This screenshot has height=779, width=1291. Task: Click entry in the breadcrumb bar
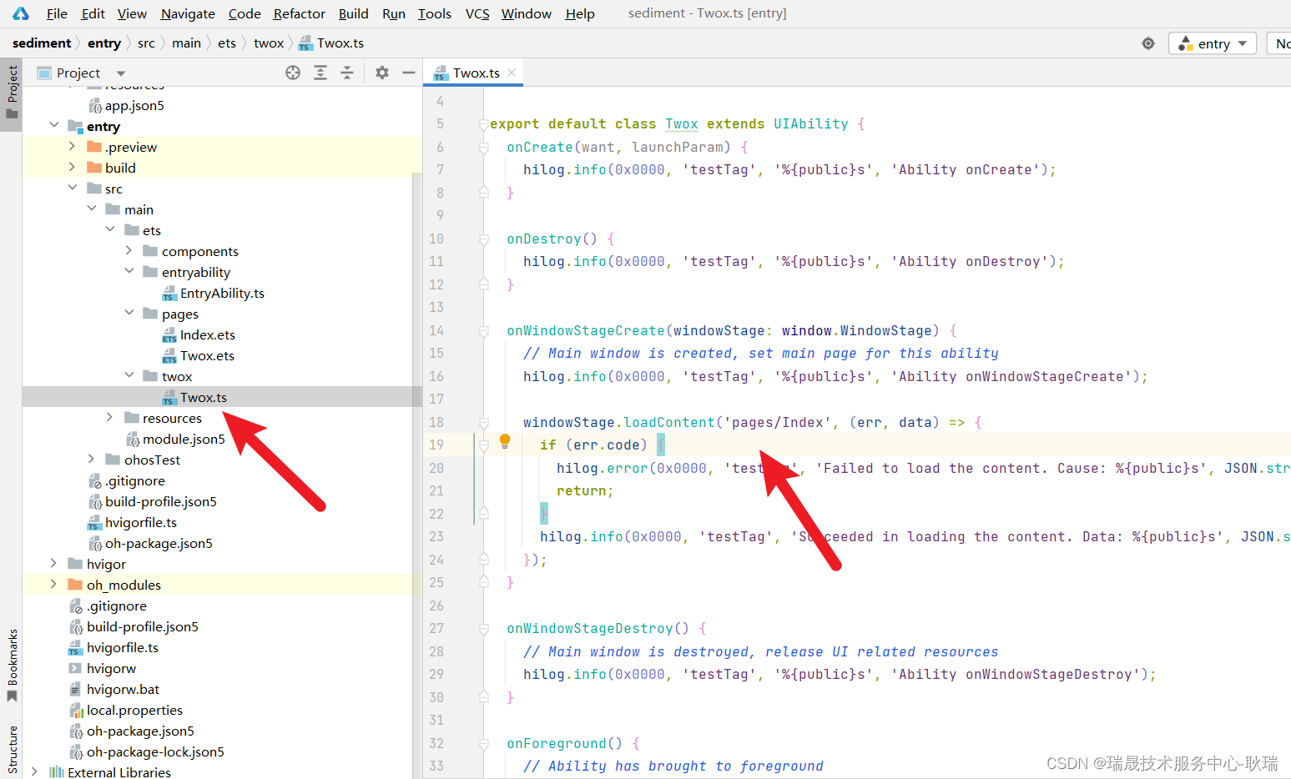(104, 43)
